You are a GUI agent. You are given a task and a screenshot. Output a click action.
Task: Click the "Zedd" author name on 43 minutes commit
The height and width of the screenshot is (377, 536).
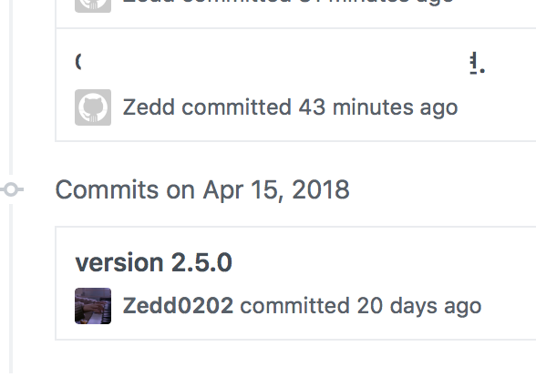[x=149, y=107]
